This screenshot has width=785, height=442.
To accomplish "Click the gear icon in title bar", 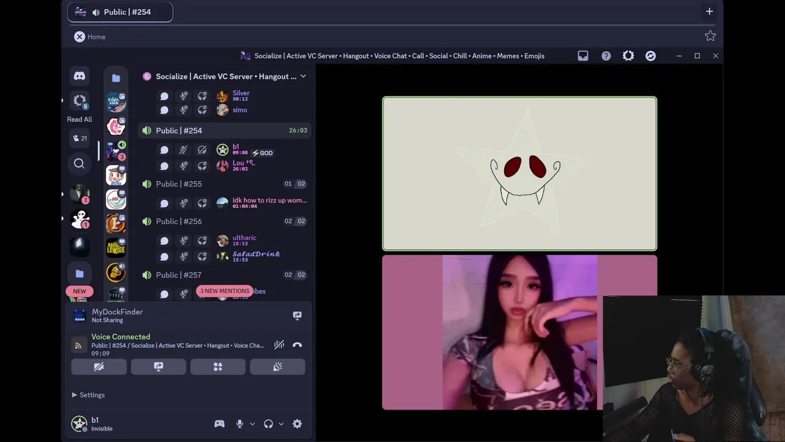I will click(628, 56).
